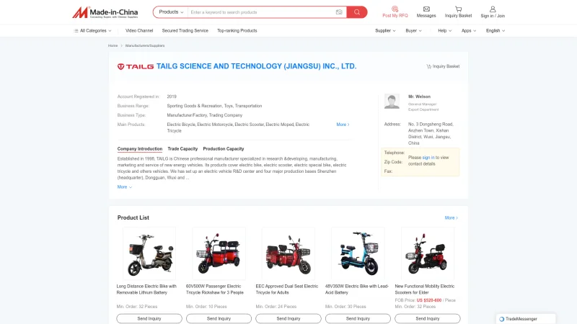577x324 pixels.
Task: Send Inquiry for Mobility Electric Scooters for Elder
Action: click(427, 318)
